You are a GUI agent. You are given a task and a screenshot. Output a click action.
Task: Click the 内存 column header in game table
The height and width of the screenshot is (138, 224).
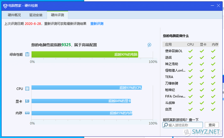point(215,44)
